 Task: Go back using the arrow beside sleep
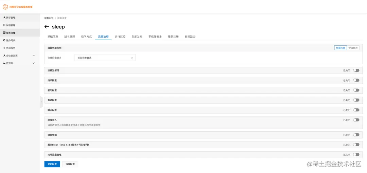click(x=47, y=27)
